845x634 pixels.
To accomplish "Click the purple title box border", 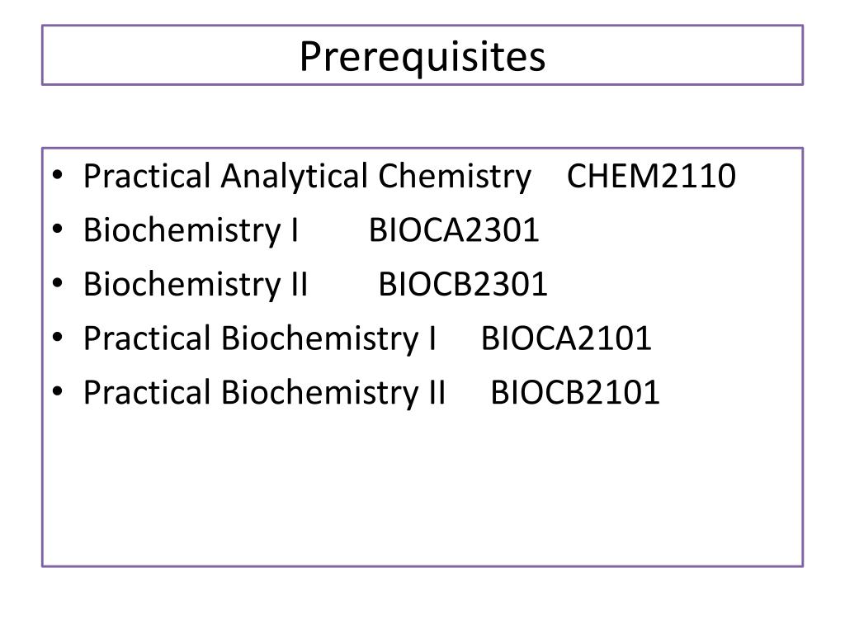I will (x=422, y=26).
